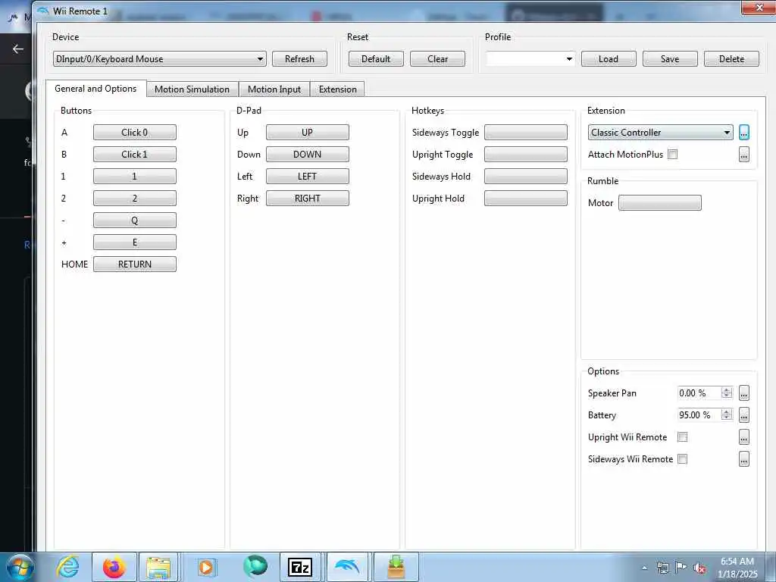
Task: Open Upright Wii Remote ellipsis settings
Action: click(x=744, y=437)
